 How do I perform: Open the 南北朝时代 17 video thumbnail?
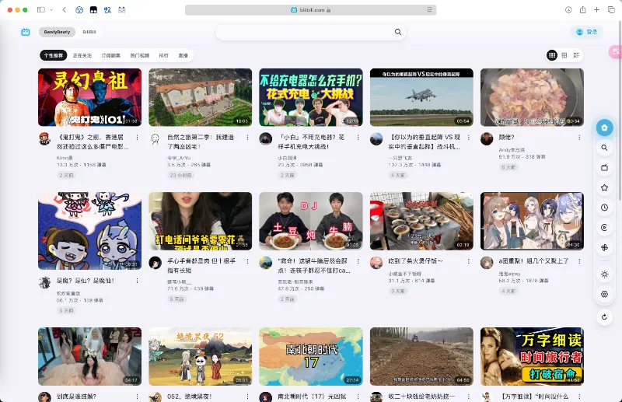tap(311, 356)
